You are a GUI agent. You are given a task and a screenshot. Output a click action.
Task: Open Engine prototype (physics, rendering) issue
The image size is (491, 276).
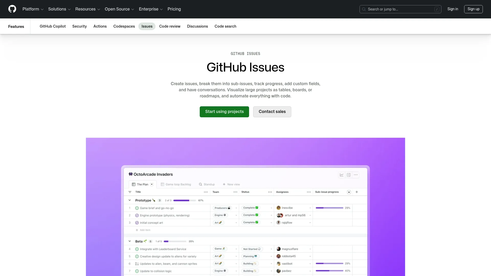[165, 215]
